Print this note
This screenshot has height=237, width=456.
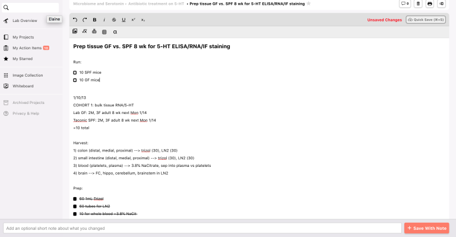pyautogui.click(x=429, y=4)
